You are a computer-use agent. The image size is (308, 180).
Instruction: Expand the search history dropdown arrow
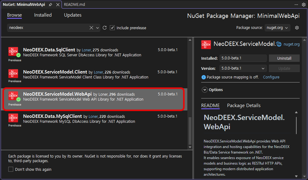pos(98,28)
